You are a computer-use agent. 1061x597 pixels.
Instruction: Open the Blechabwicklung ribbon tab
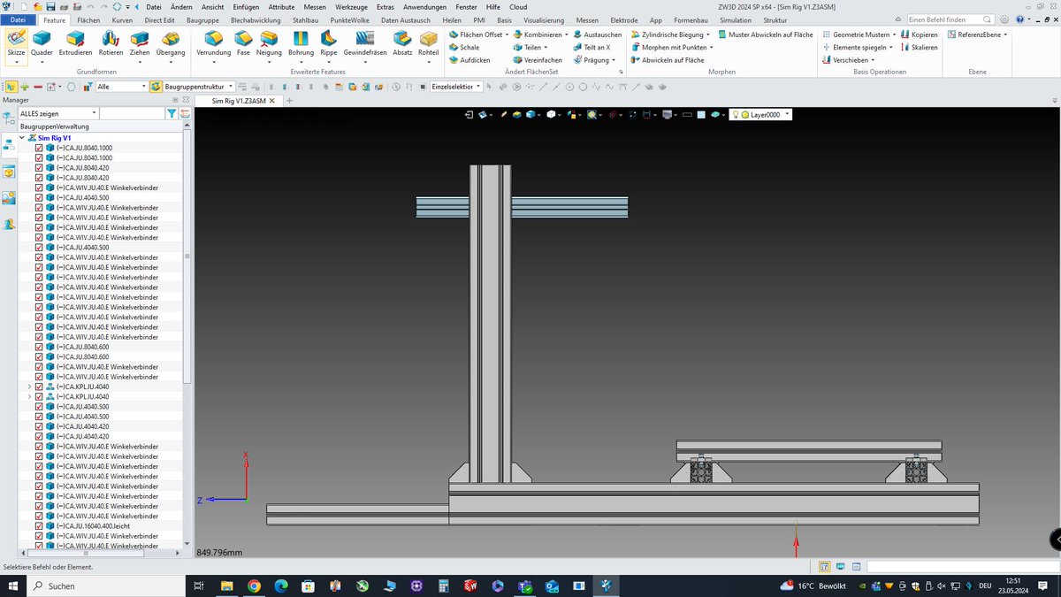coord(255,19)
